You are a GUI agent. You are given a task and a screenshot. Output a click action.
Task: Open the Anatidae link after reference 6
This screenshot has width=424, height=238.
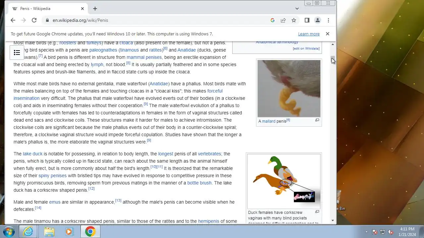[186, 50]
